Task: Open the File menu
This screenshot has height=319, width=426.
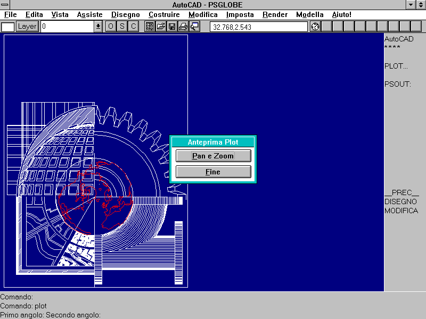Action: point(11,15)
